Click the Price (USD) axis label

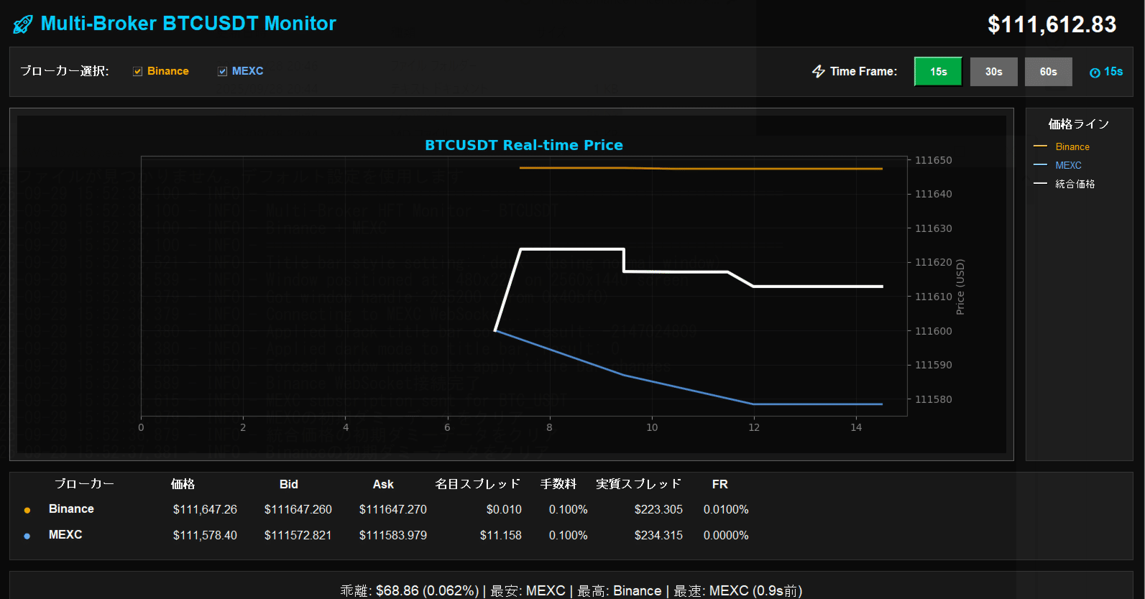click(x=960, y=287)
